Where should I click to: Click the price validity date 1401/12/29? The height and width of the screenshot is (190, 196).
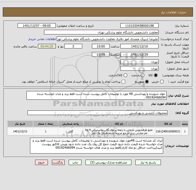[139, 55]
